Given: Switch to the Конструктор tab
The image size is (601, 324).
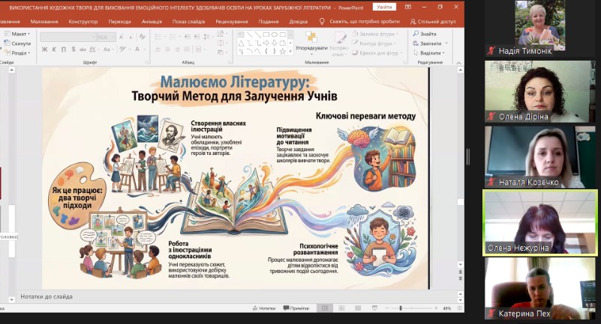Looking at the screenshot, I should click(x=83, y=22).
